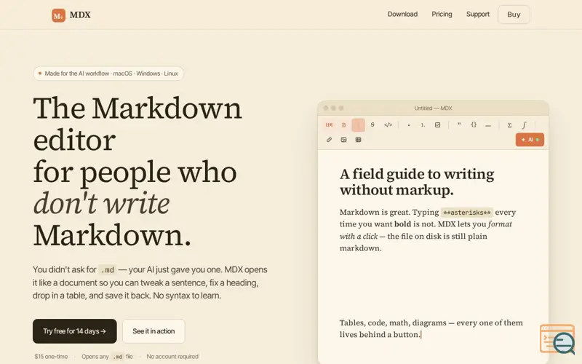Click the 'Tables, code, math, diagrams' paragraph

(431, 328)
